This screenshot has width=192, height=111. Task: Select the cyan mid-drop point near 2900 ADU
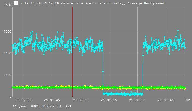103,71
